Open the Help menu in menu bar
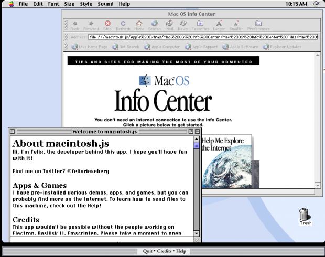Image resolution: width=325 pixels, height=257 pixels. (124, 4)
